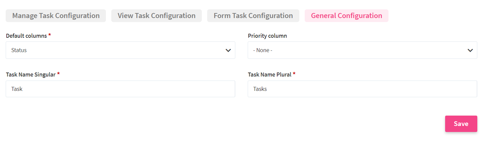Click the "Priority column" field label

click(267, 36)
